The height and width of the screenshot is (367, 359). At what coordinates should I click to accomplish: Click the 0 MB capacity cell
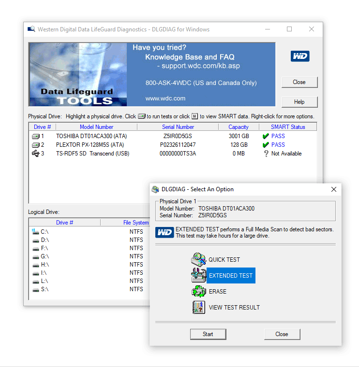(x=239, y=154)
